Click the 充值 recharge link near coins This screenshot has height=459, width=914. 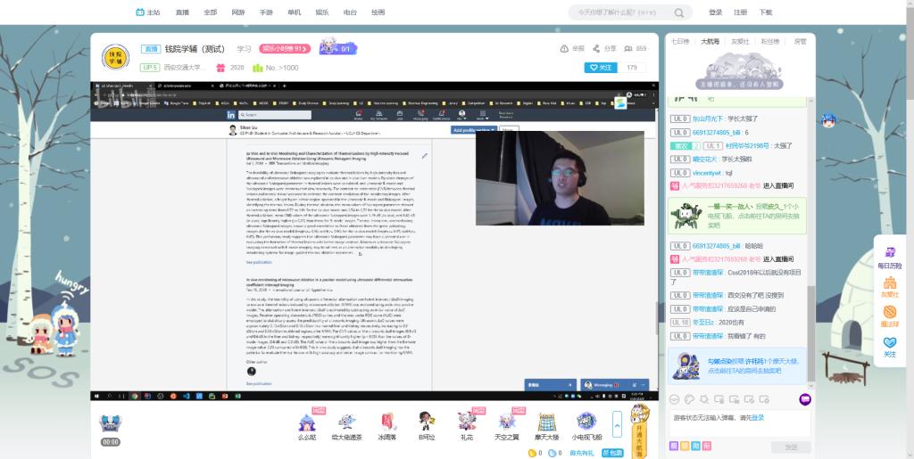coord(581,453)
